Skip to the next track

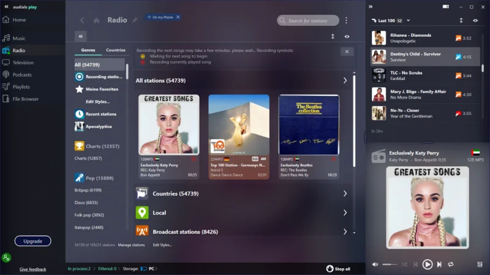point(439,265)
